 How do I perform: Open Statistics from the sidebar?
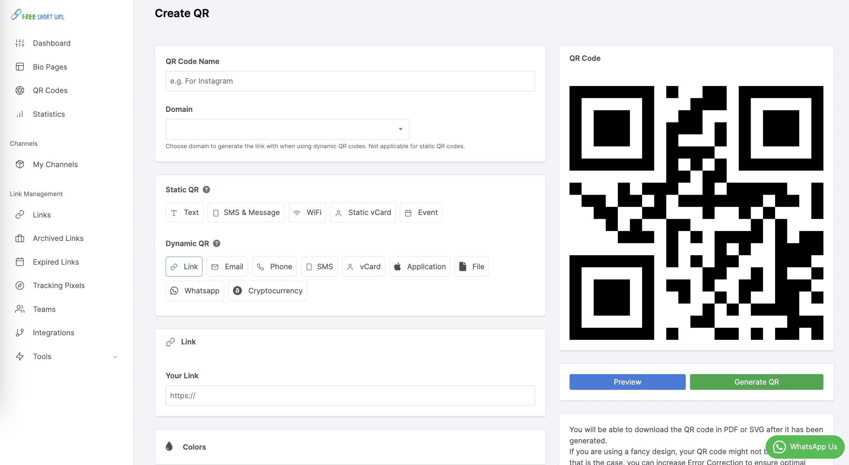(x=49, y=114)
